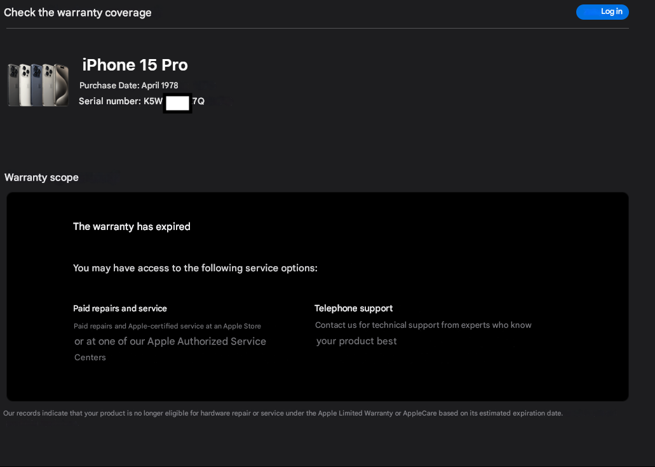Click the K5W serial number prefix
The height and width of the screenshot is (467, 655).
(x=152, y=101)
